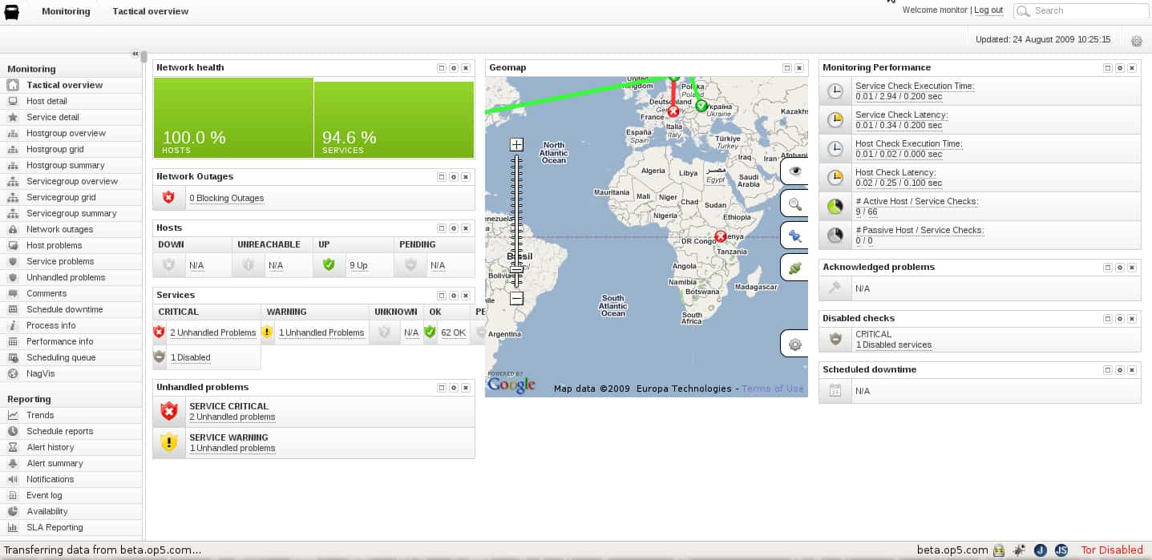1152x560 pixels.
Task: Click the op5 logo icon in the top bar
Action: pyautogui.click(x=12, y=12)
